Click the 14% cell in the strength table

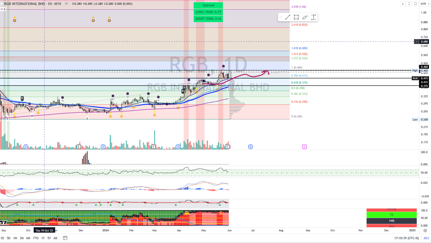point(392,221)
